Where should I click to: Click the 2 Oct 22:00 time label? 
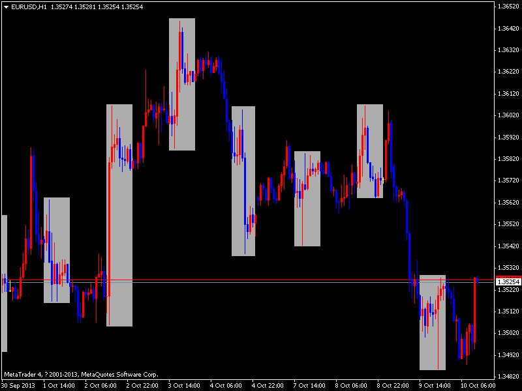142,386
